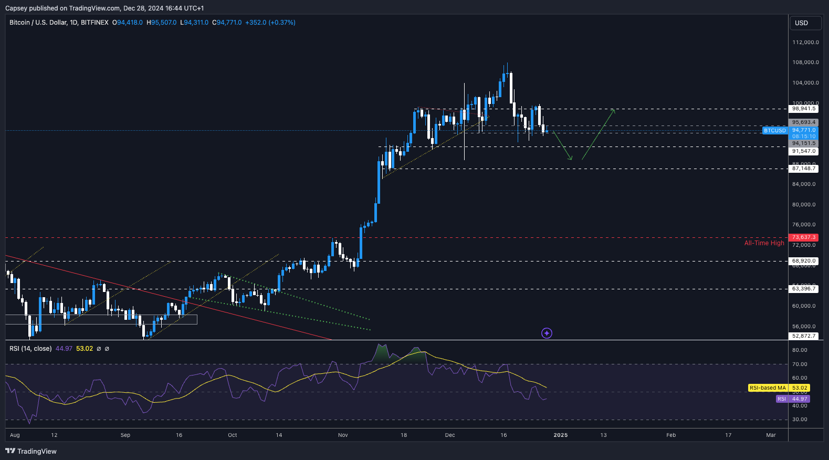
Task: Open the RSI (14, close) indicator legend
Action: coord(30,349)
